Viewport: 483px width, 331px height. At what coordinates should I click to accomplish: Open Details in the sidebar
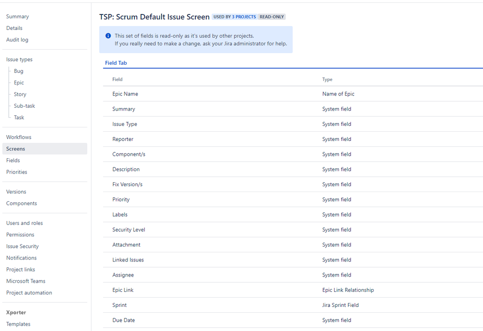(x=15, y=28)
